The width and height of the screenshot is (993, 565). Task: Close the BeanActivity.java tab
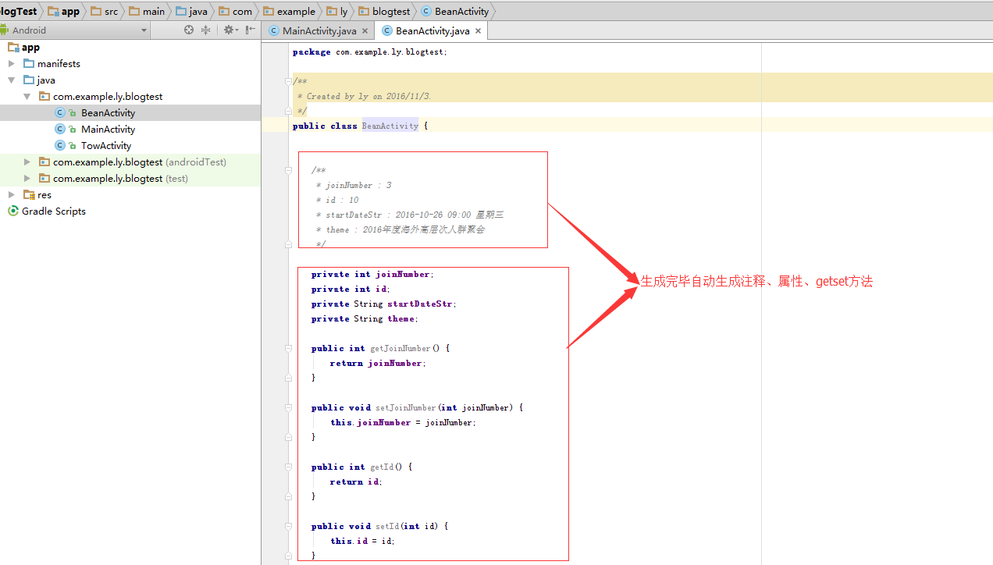click(x=478, y=31)
